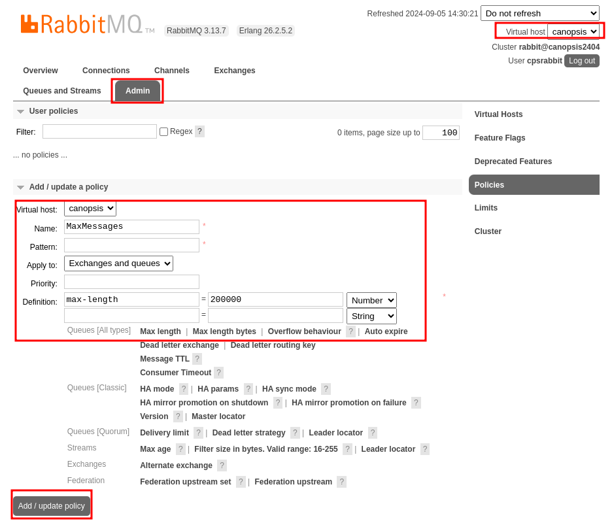Screen dimensions: 612x525
Task: Open the String type dropdown
Action: (371, 316)
